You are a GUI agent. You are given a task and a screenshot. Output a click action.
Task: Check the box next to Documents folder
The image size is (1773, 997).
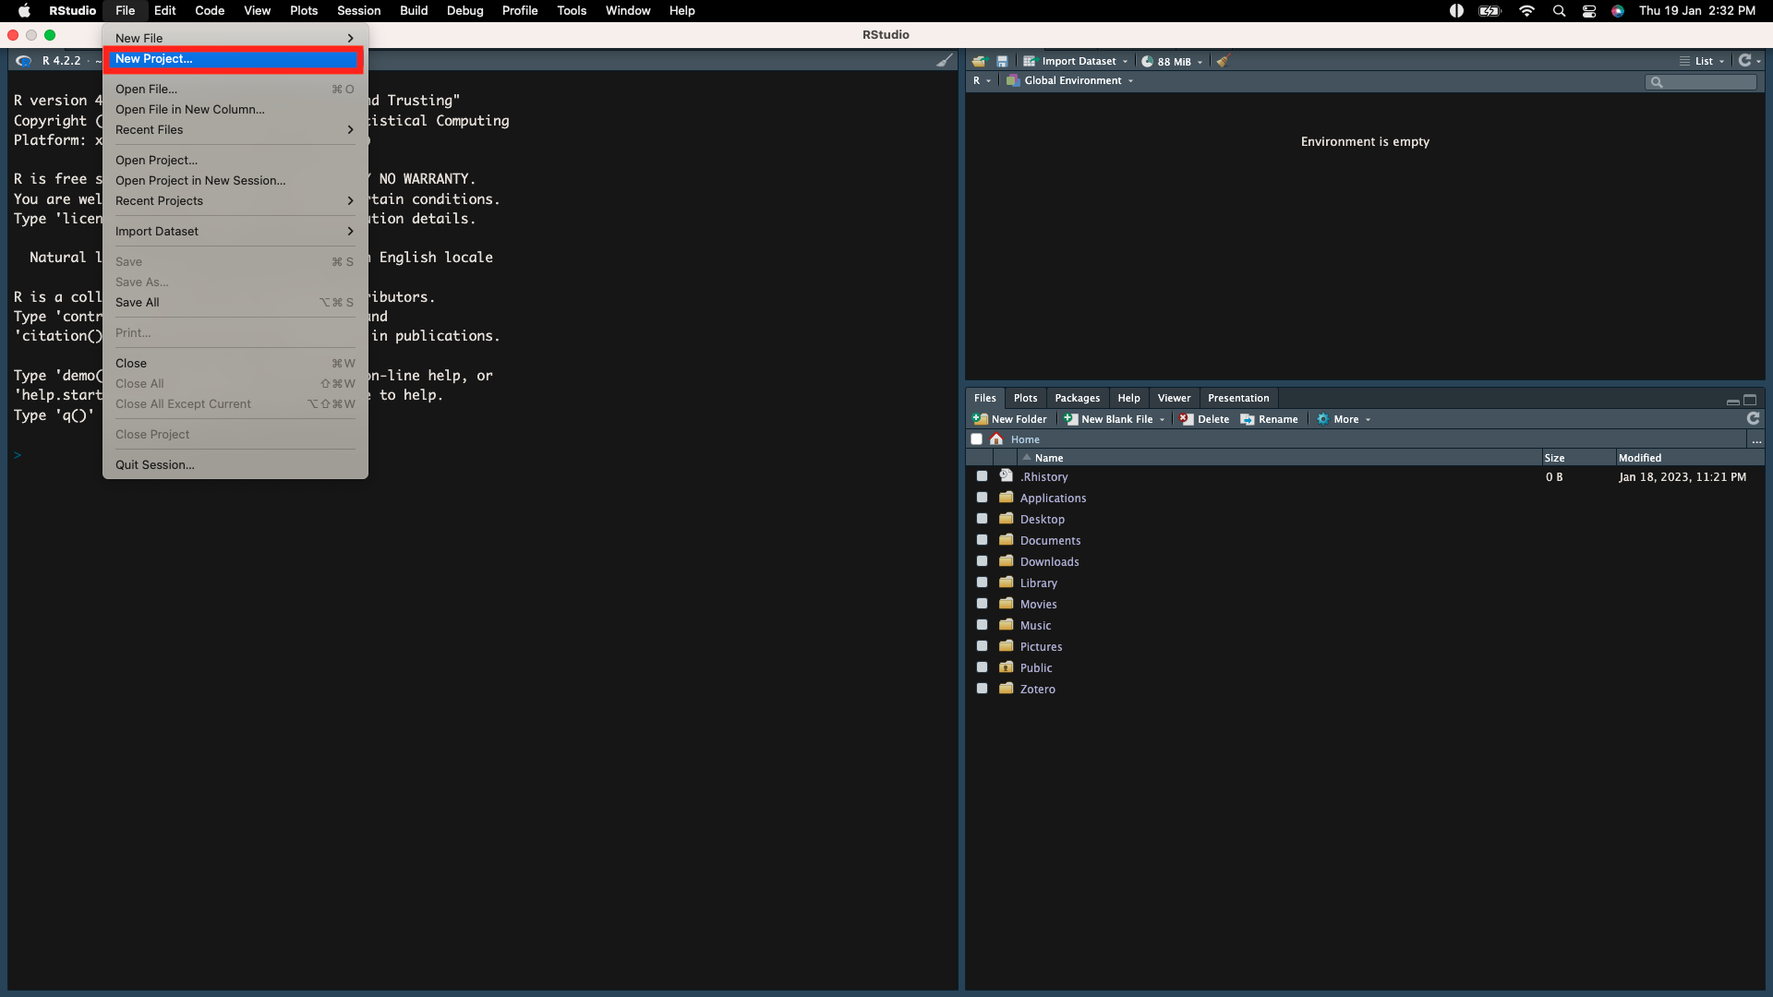coord(982,540)
